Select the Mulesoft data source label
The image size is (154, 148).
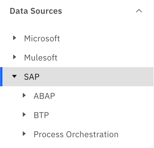point(41,58)
